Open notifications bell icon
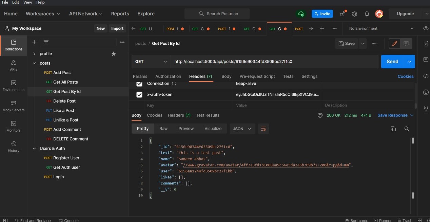 [367, 14]
